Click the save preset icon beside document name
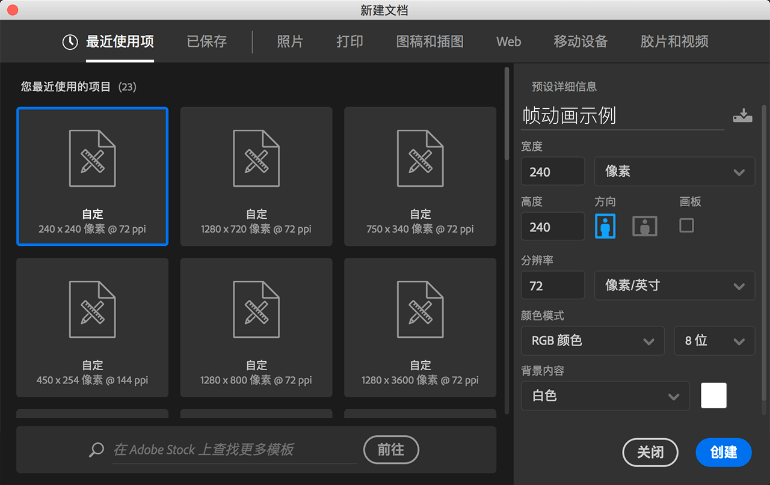The image size is (770, 485). click(x=742, y=116)
